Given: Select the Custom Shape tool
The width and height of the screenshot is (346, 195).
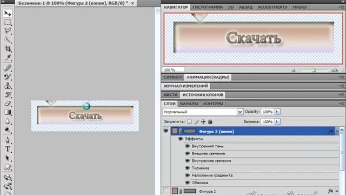Looking at the screenshot, I should [8, 167].
